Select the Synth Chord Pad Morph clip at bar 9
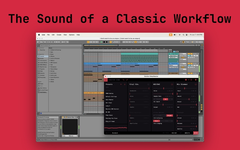 [139, 64]
